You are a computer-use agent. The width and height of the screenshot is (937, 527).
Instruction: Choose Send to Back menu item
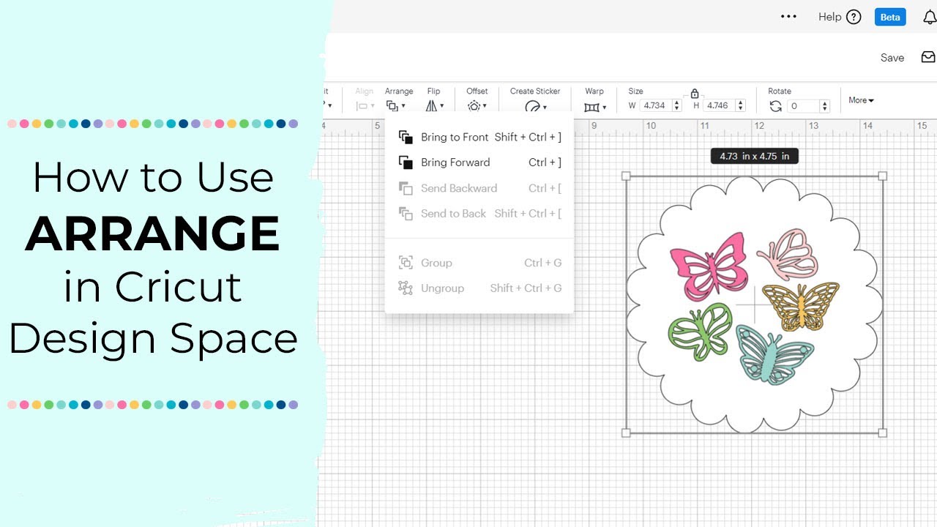click(x=479, y=214)
